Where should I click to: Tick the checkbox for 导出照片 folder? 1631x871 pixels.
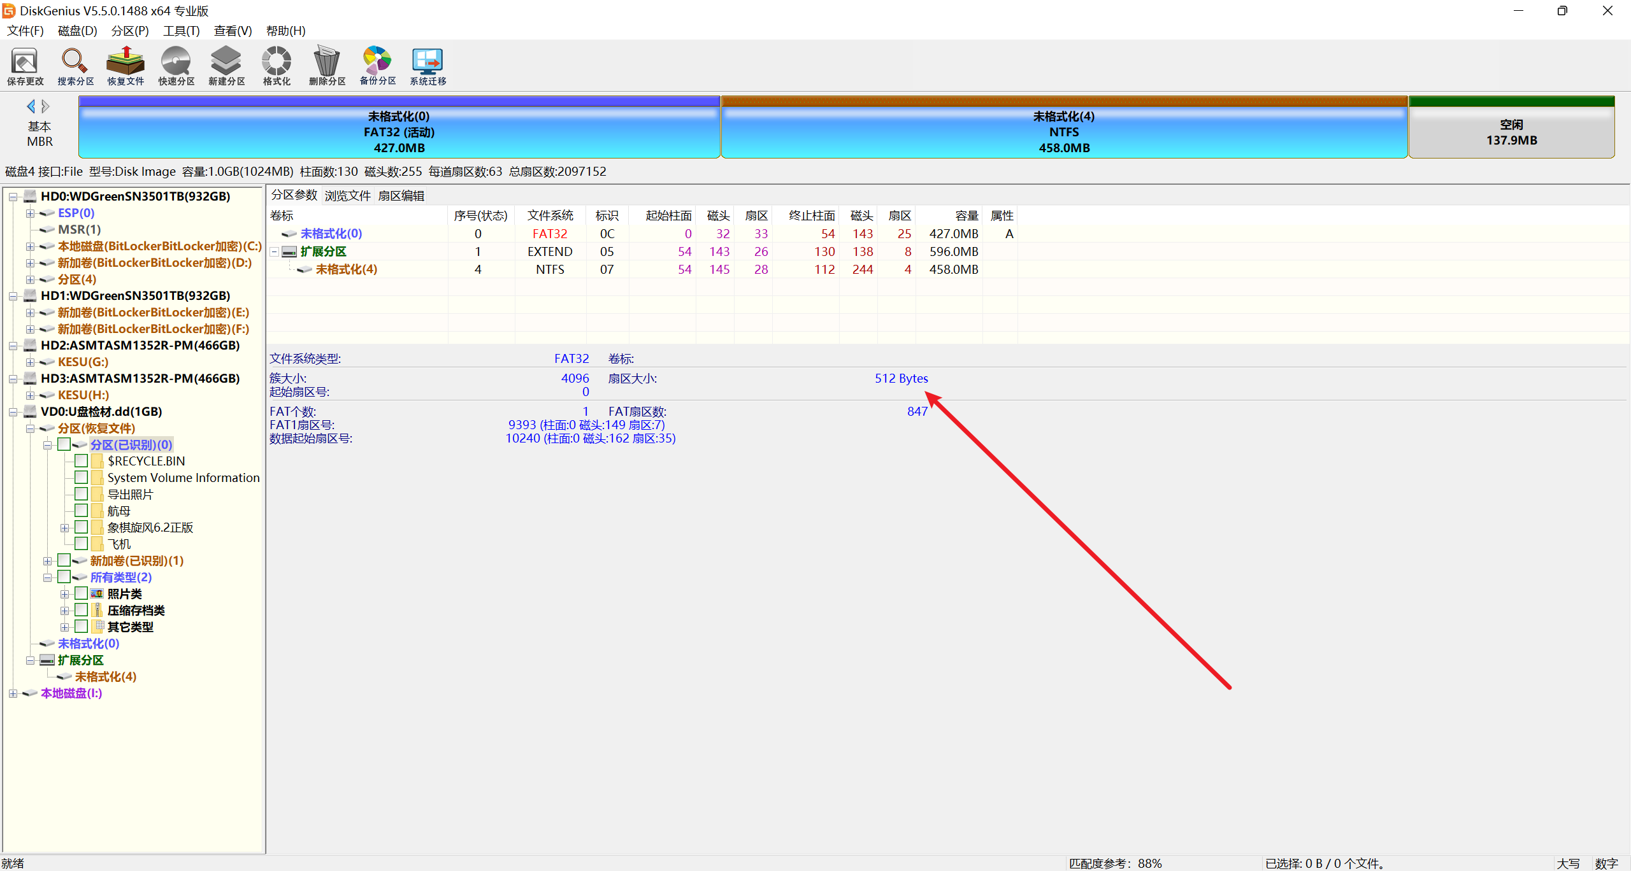(81, 493)
